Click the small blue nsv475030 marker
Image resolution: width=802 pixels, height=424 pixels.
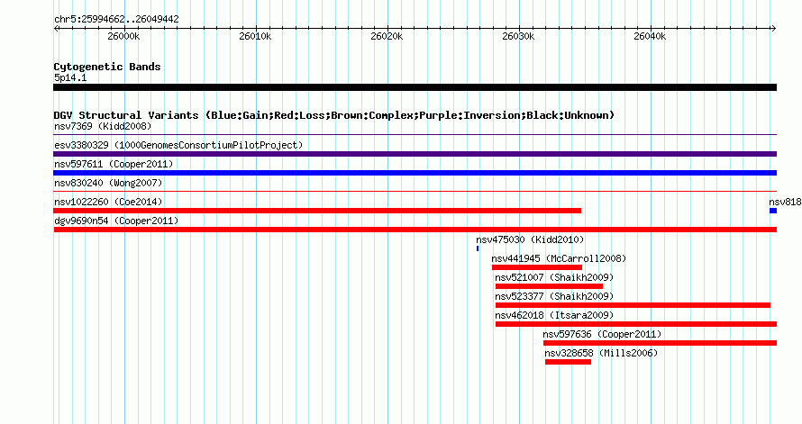(478, 248)
